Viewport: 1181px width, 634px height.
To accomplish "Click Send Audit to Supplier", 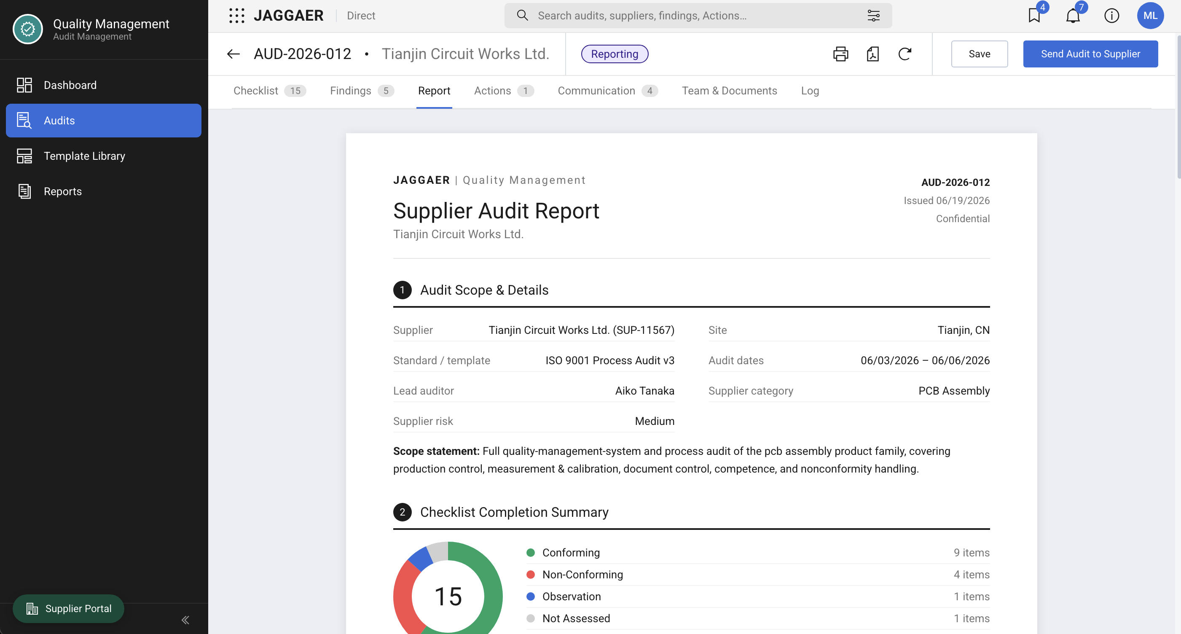I will coord(1090,54).
